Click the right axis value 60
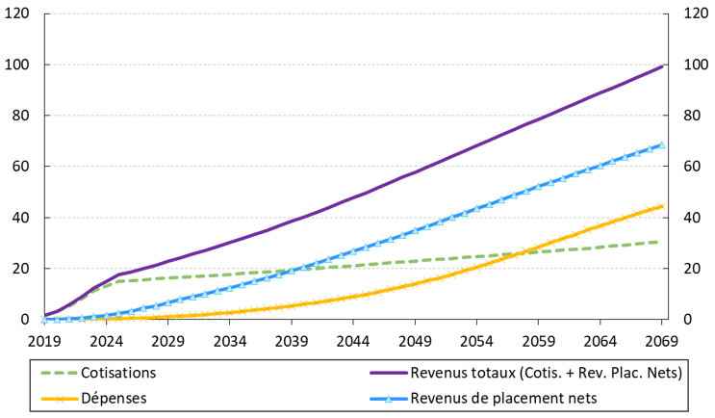 [x=692, y=167]
